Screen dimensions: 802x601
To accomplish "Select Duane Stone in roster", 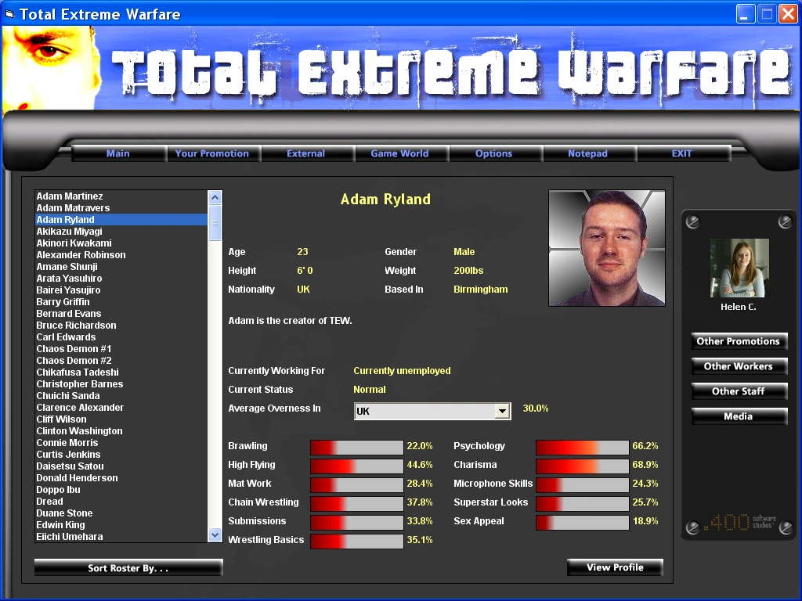I will [x=121, y=513].
